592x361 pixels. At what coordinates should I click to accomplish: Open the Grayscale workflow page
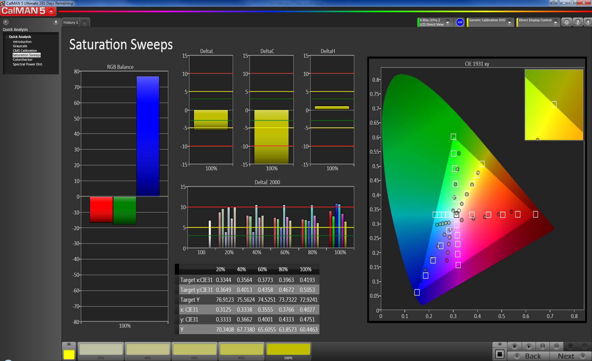click(20, 46)
